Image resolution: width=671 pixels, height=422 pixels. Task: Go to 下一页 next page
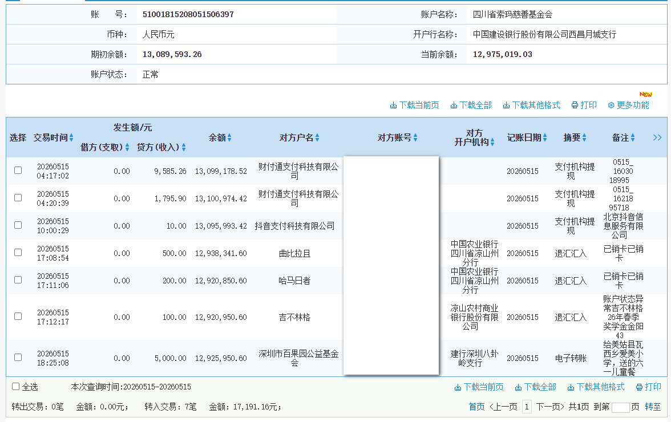click(x=550, y=407)
